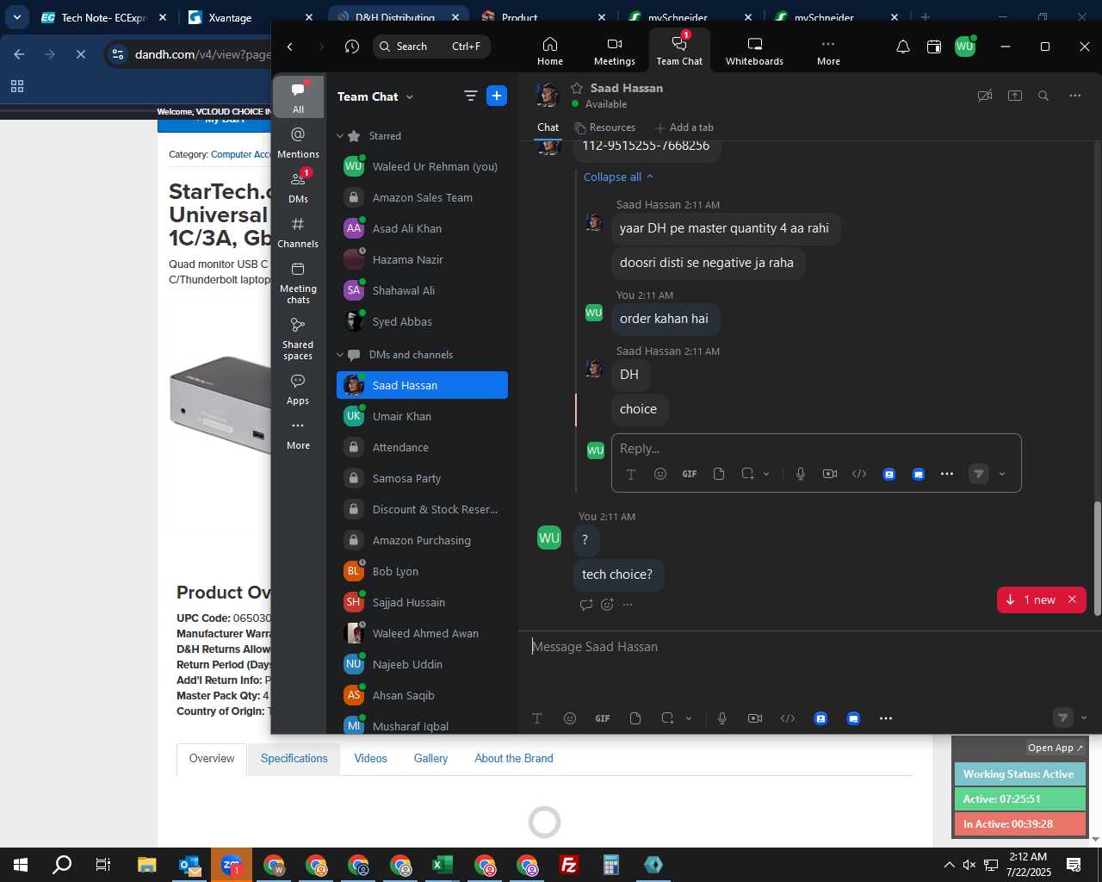This screenshot has width=1102, height=882.
Task: Click the Add a tab button
Action: [x=684, y=127]
